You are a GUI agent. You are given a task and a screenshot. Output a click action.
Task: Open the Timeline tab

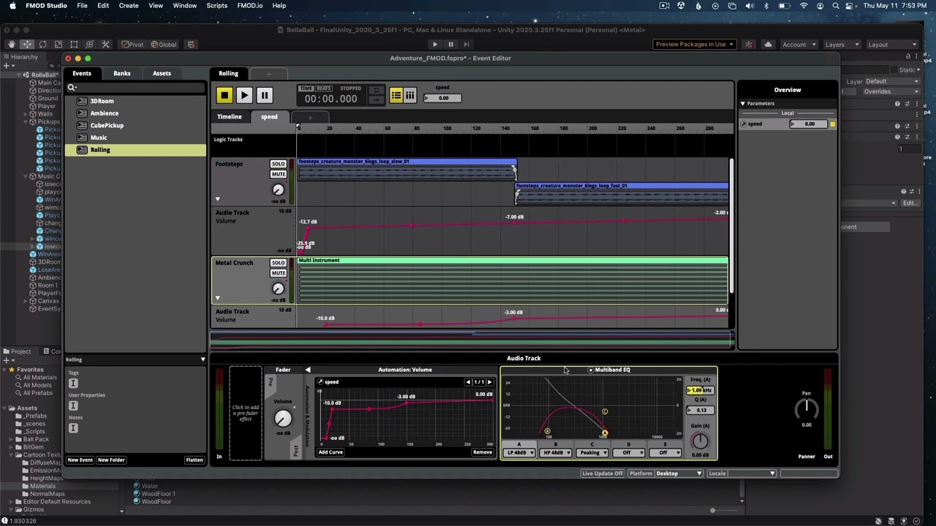point(229,117)
